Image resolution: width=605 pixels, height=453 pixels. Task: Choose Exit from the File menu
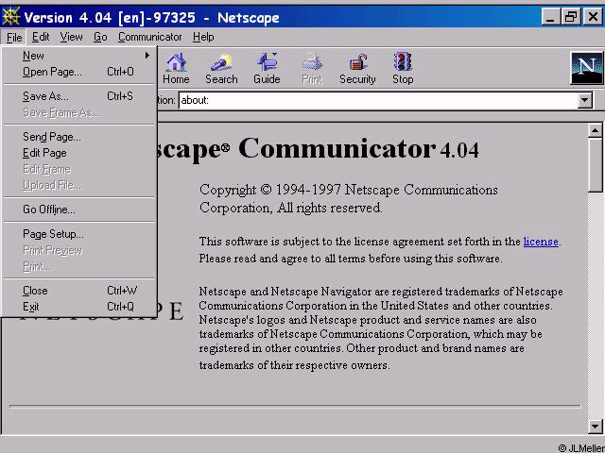(x=79, y=307)
